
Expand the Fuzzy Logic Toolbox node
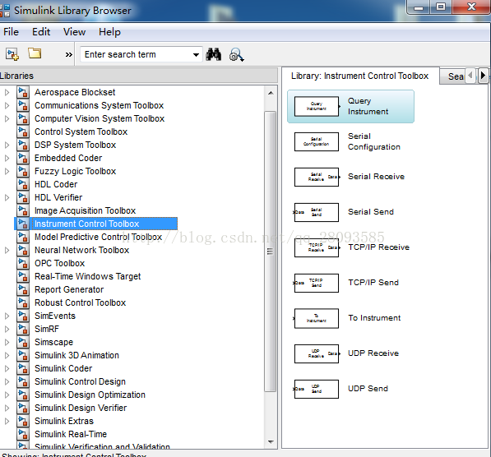7,171
